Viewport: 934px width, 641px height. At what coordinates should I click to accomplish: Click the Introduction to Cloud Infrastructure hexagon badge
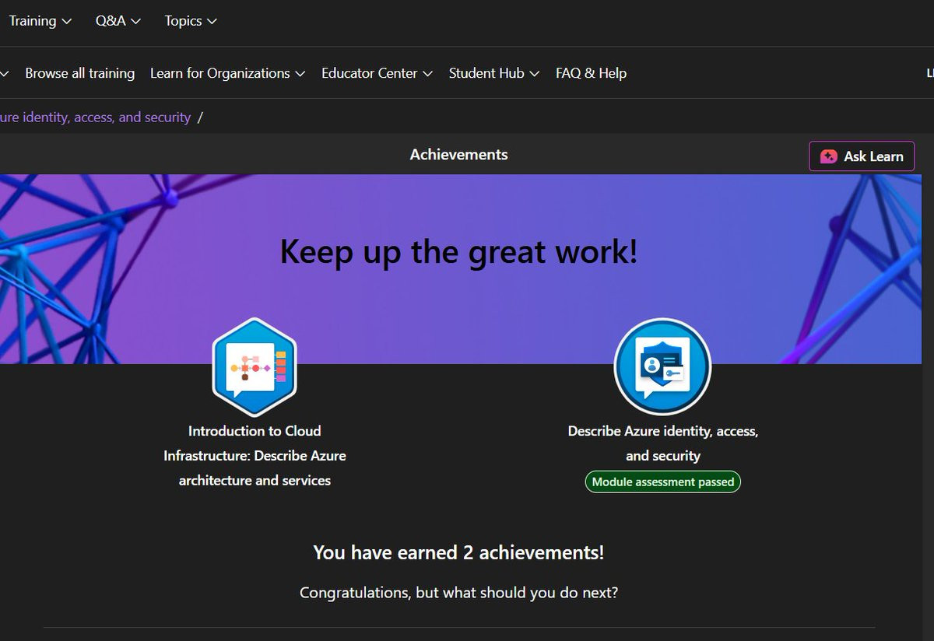pyautogui.click(x=255, y=368)
